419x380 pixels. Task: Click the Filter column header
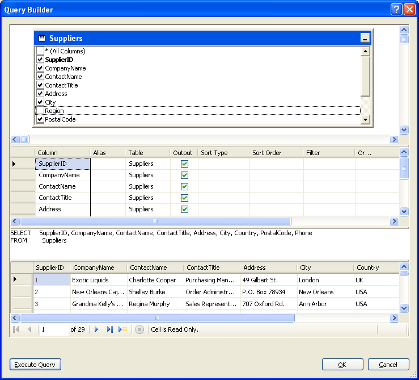click(329, 153)
